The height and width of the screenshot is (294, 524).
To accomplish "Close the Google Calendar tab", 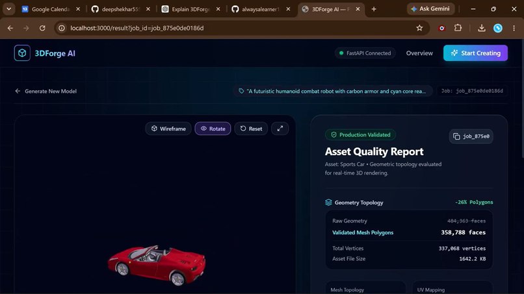I will [x=78, y=9].
